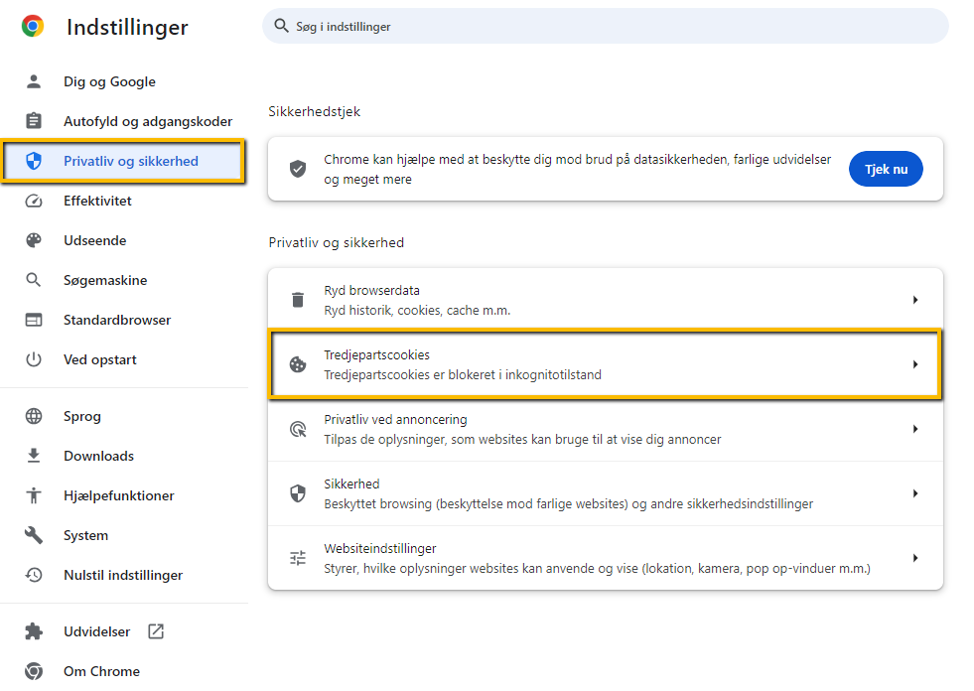Expand the Websiteindstillinger row
The height and width of the screenshot is (691, 974).
click(915, 557)
